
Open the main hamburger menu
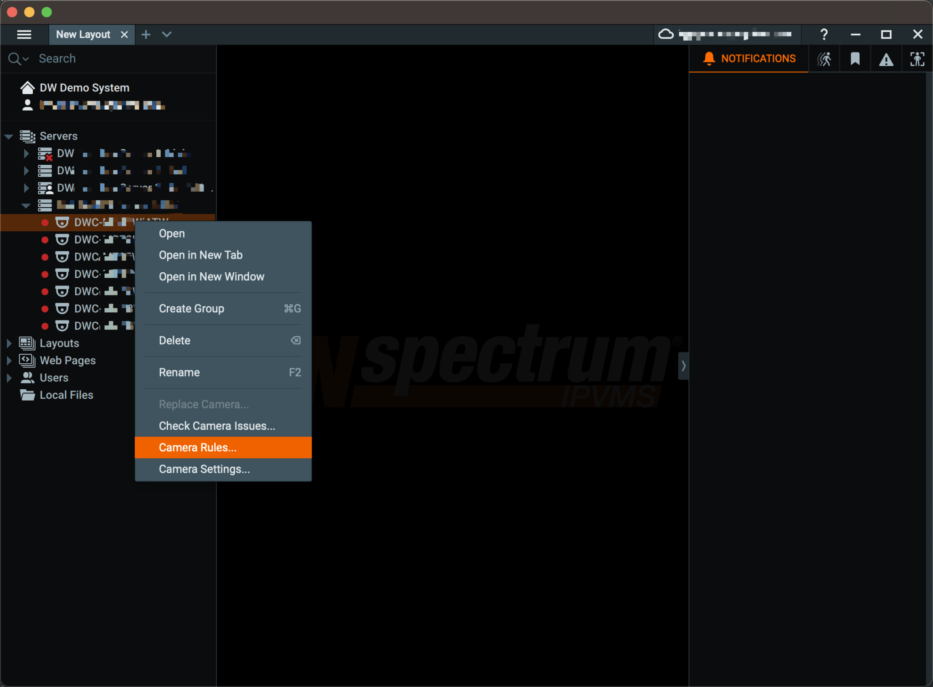[x=24, y=35]
